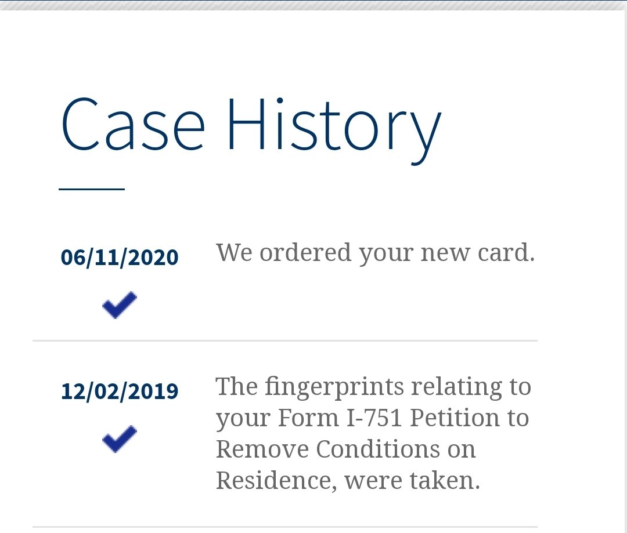627x533 pixels.
Task: Click the line 'The fingerprints relating to'
Action: click(x=373, y=387)
